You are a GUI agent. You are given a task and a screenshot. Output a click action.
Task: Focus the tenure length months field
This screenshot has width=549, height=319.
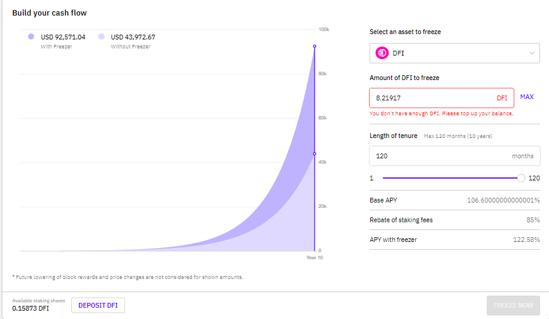pos(455,156)
